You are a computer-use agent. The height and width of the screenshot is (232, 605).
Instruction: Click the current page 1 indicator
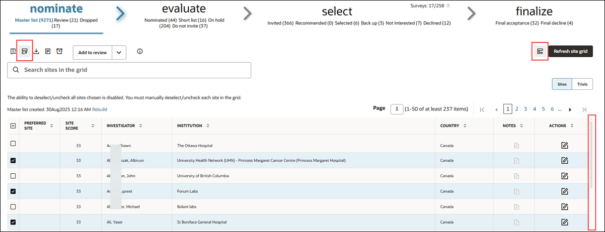508,109
